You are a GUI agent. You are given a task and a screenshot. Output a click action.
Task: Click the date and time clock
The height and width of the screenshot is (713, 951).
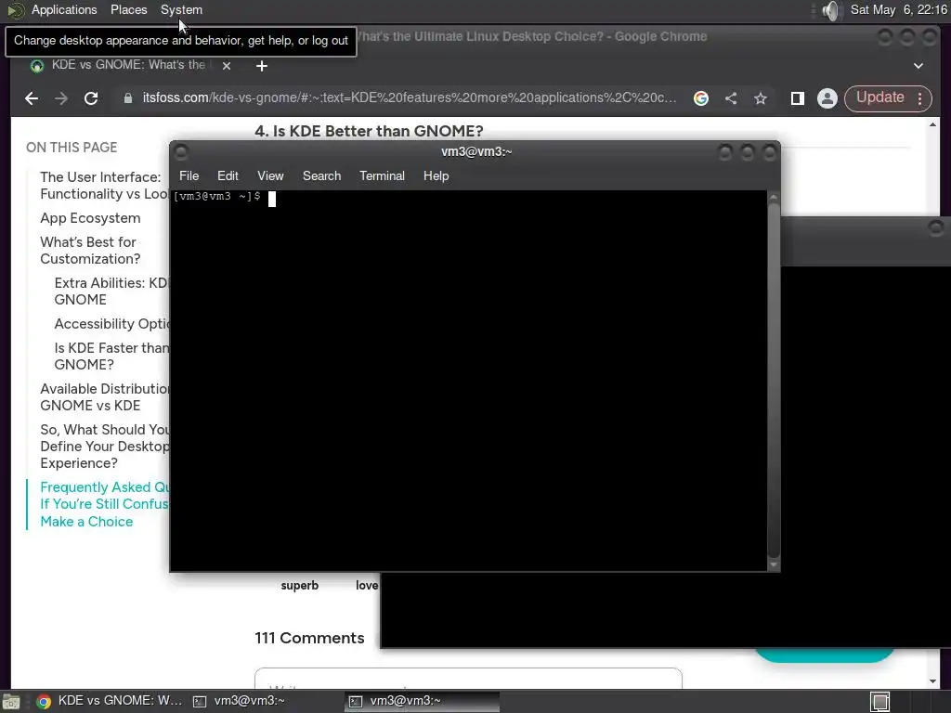point(898,9)
